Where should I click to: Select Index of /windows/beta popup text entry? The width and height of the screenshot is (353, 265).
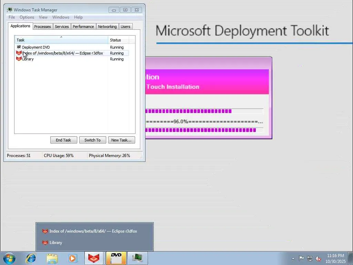pos(93,231)
